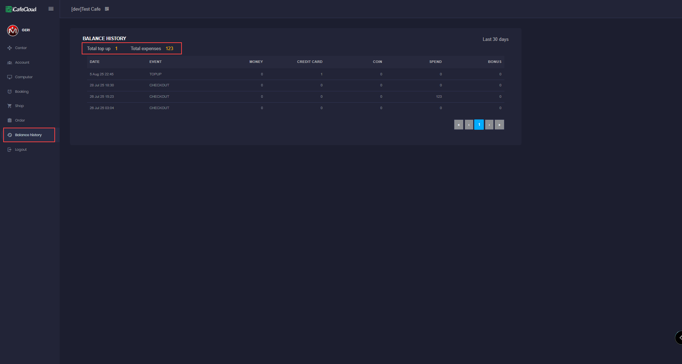
Task: Collapse sidebar with hamburger menu icon
Action: [51, 9]
